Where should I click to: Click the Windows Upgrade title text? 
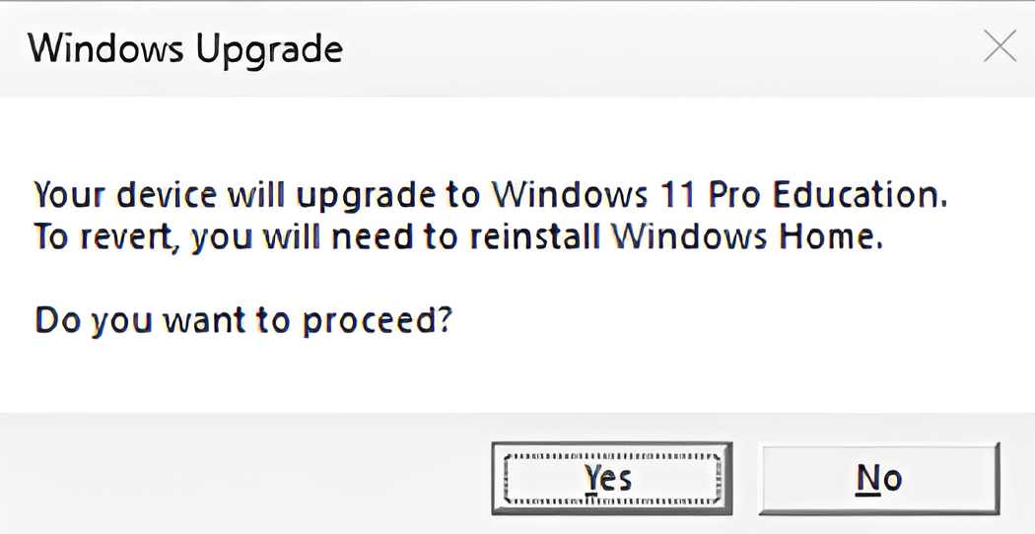point(185,48)
